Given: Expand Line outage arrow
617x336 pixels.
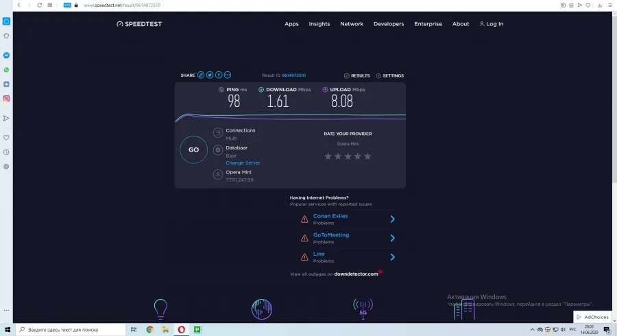Looking at the screenshot, I should click(x=392, y=257).
